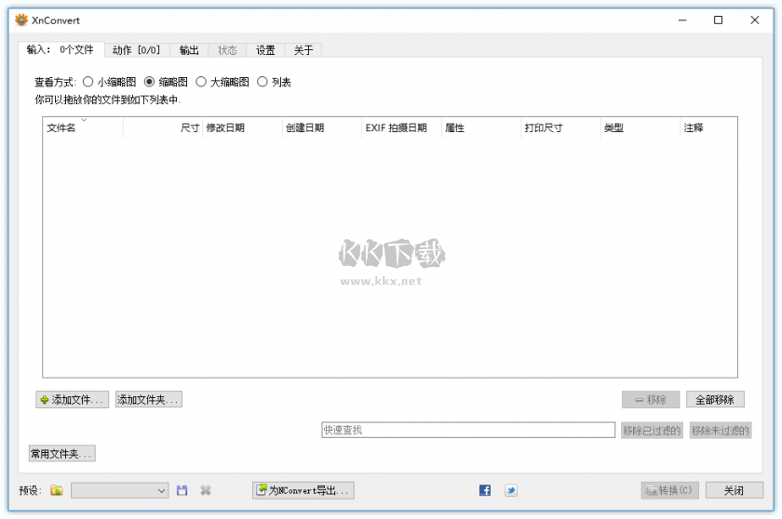
Task: Sort by 创建日期 column header
Action: click(x=322, y=127)
